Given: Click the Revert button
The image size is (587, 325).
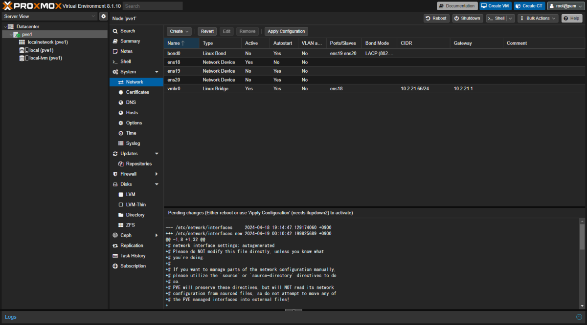Looking at the screenshot, I should [207, 31].
